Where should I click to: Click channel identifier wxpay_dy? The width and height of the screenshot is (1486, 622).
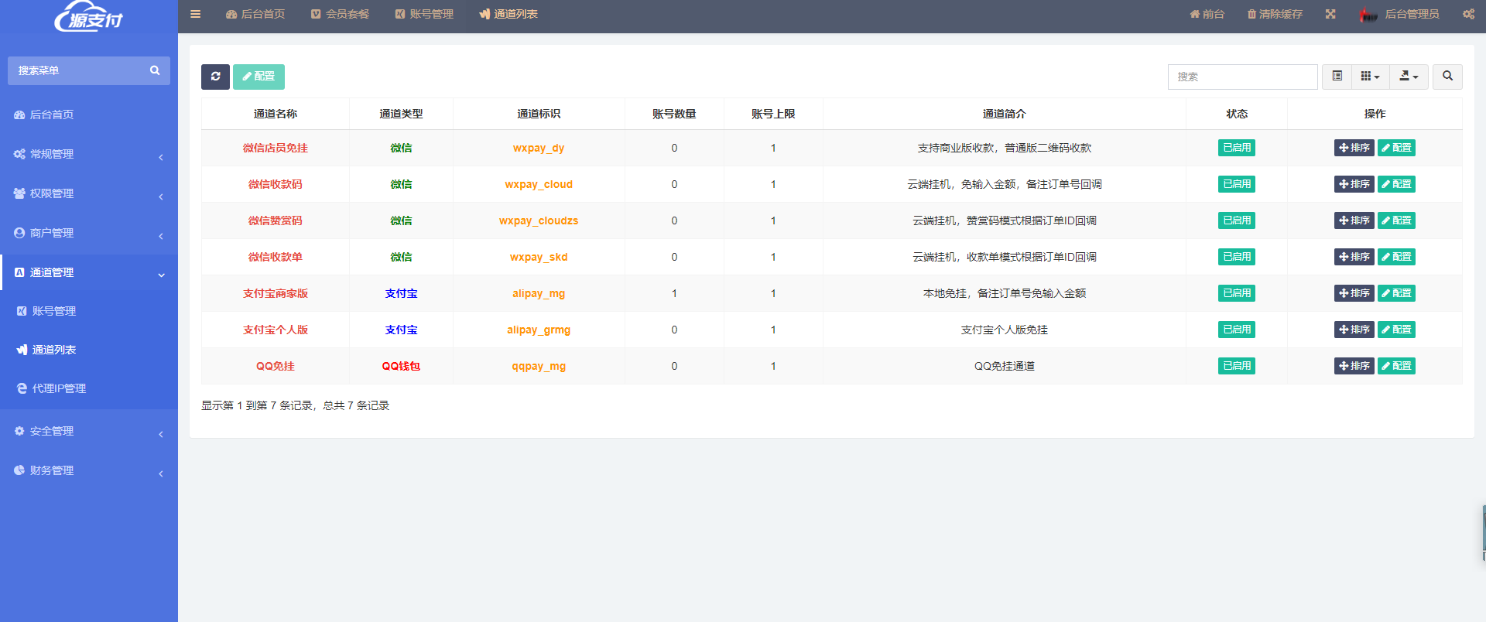pyautogui.click(x=539, y=148)
